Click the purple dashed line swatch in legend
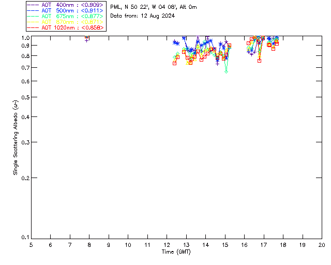Image resolution: width=331 pixels, height=265 pixels. [33, 5]
